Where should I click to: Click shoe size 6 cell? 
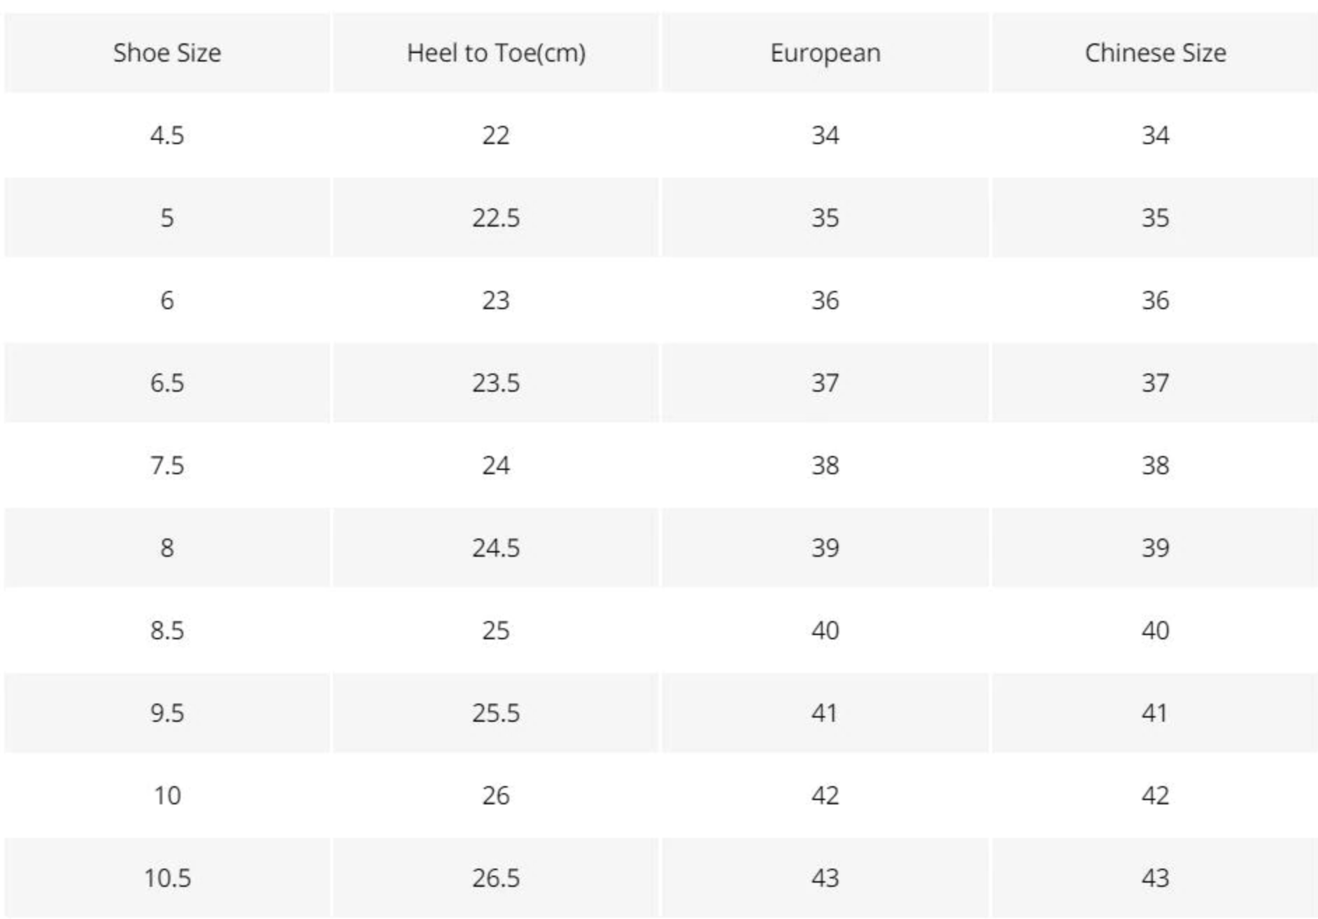[167, 300]
